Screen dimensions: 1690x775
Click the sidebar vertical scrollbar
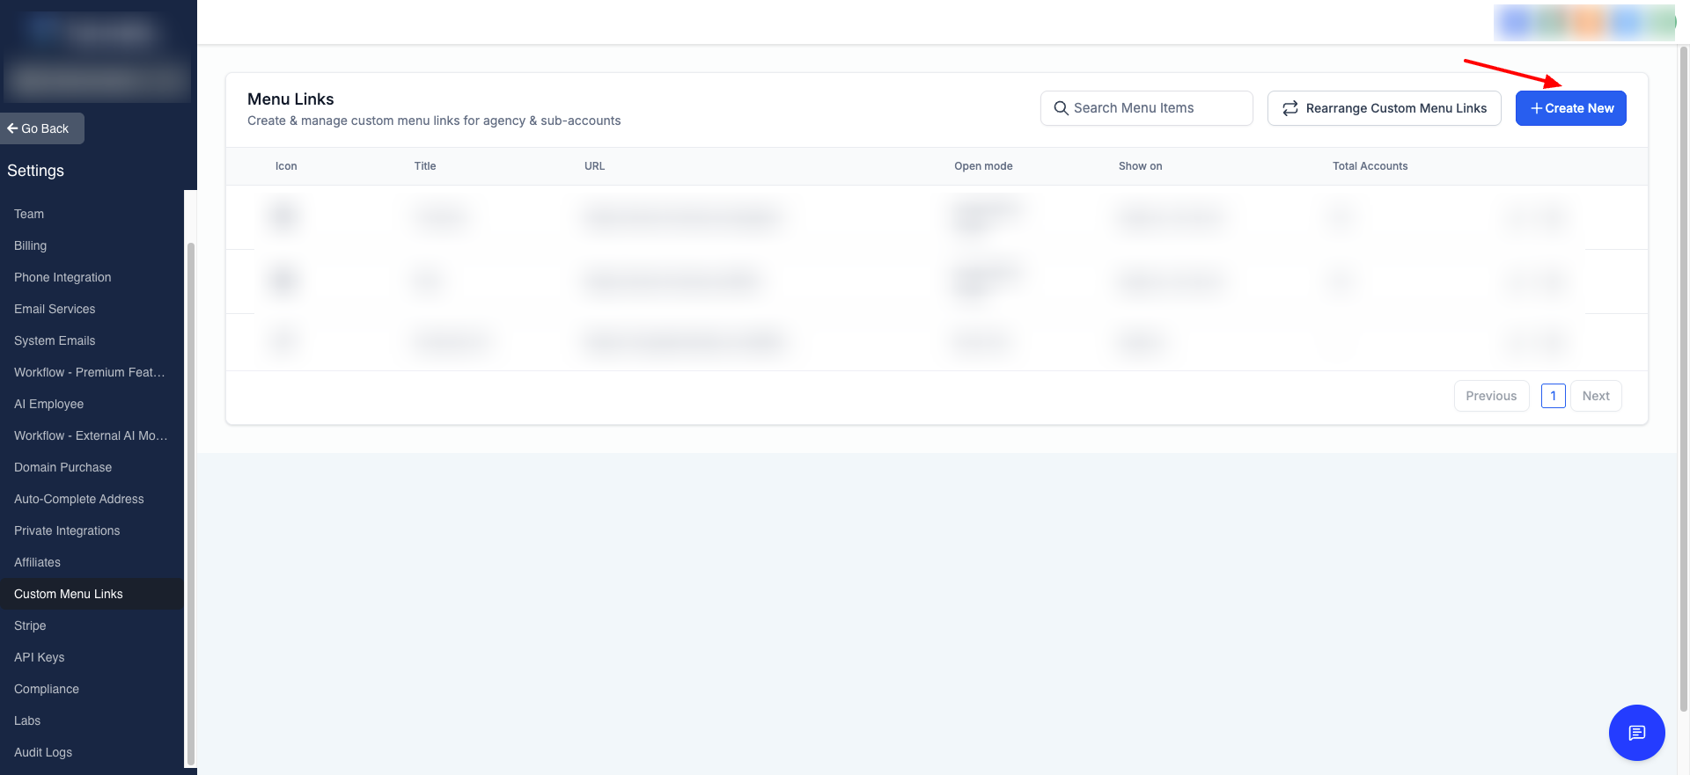[x=190, y=501]
